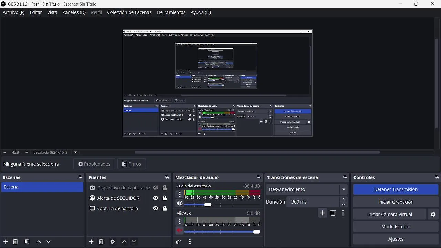Move scene down arrow in Escenas

click(x=48, y=242)
